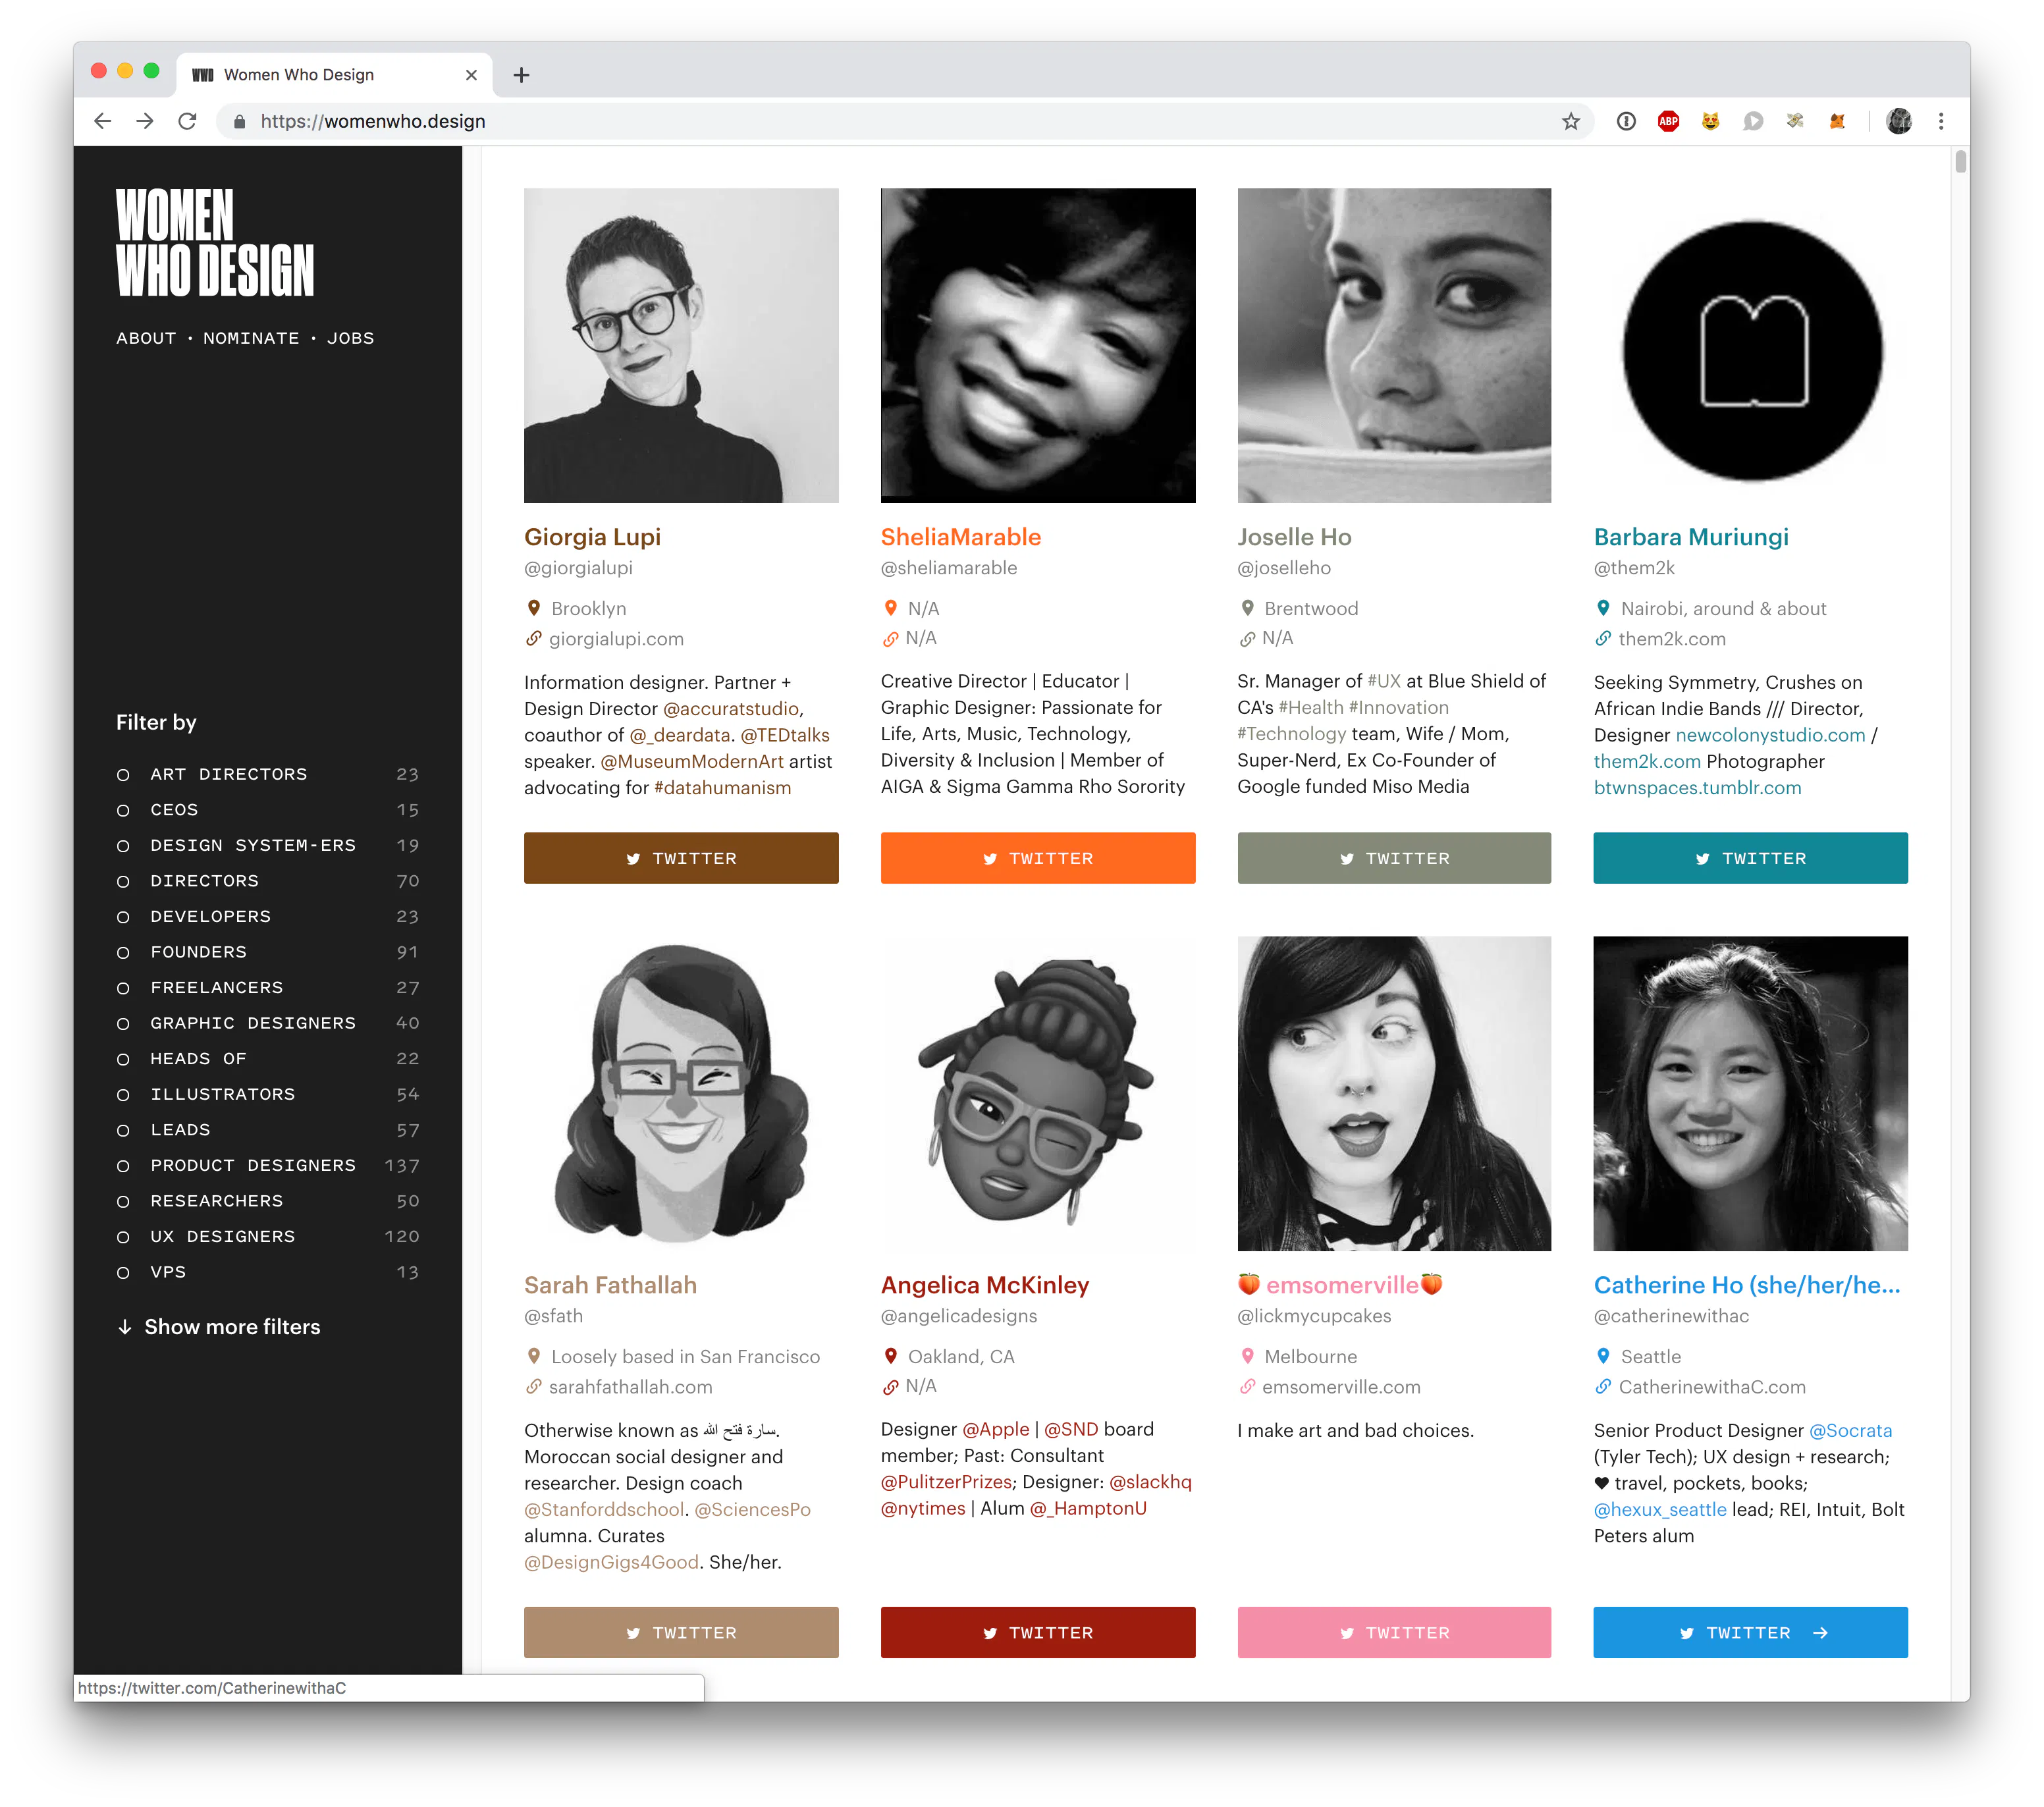Filter by Directors

[x=267, y=881]
